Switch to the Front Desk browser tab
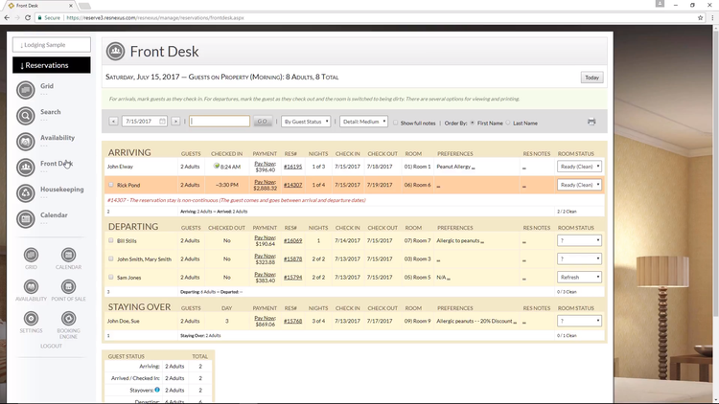This screenshot has width=719, height=404. 40,6
